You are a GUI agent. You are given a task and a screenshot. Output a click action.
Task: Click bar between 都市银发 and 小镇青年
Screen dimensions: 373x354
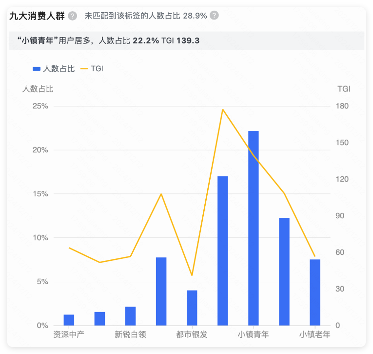[x=222, y=250]
